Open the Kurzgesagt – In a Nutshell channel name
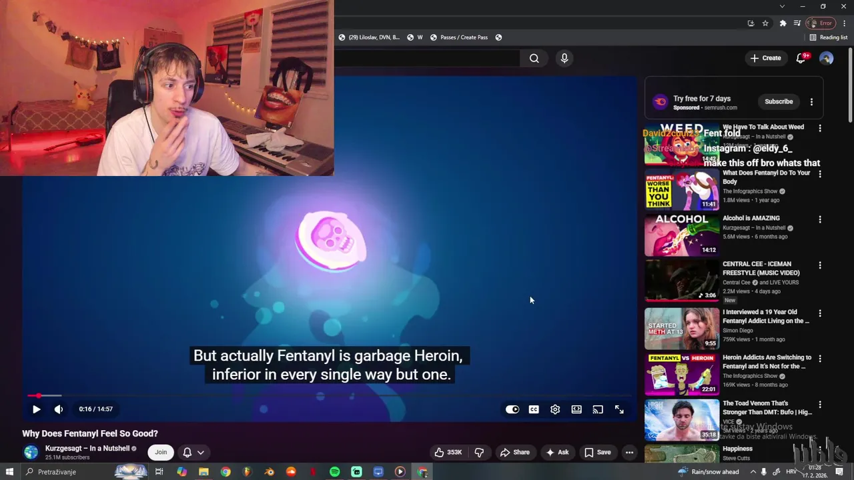This screenshot has height=480, width=854. tap(87, 449)
